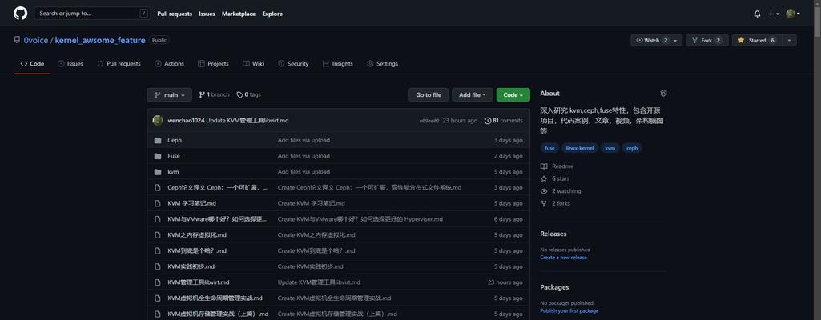This screenshot has width=821, height=320.
Task: Expand the Watch options dropdown arrow
Action: pyautogui.click(x=676, y=40)
